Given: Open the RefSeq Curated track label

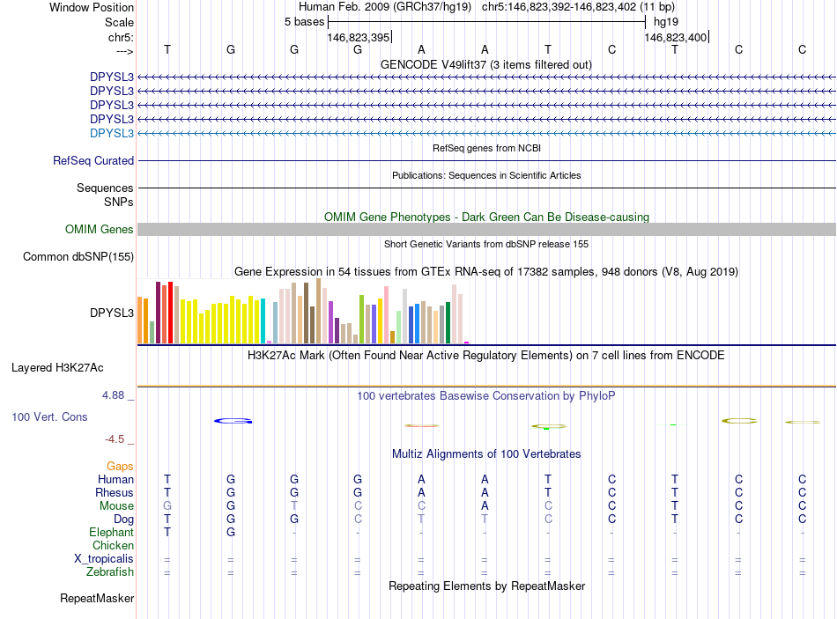Looking at the screenshot, I should pos(93,160).
